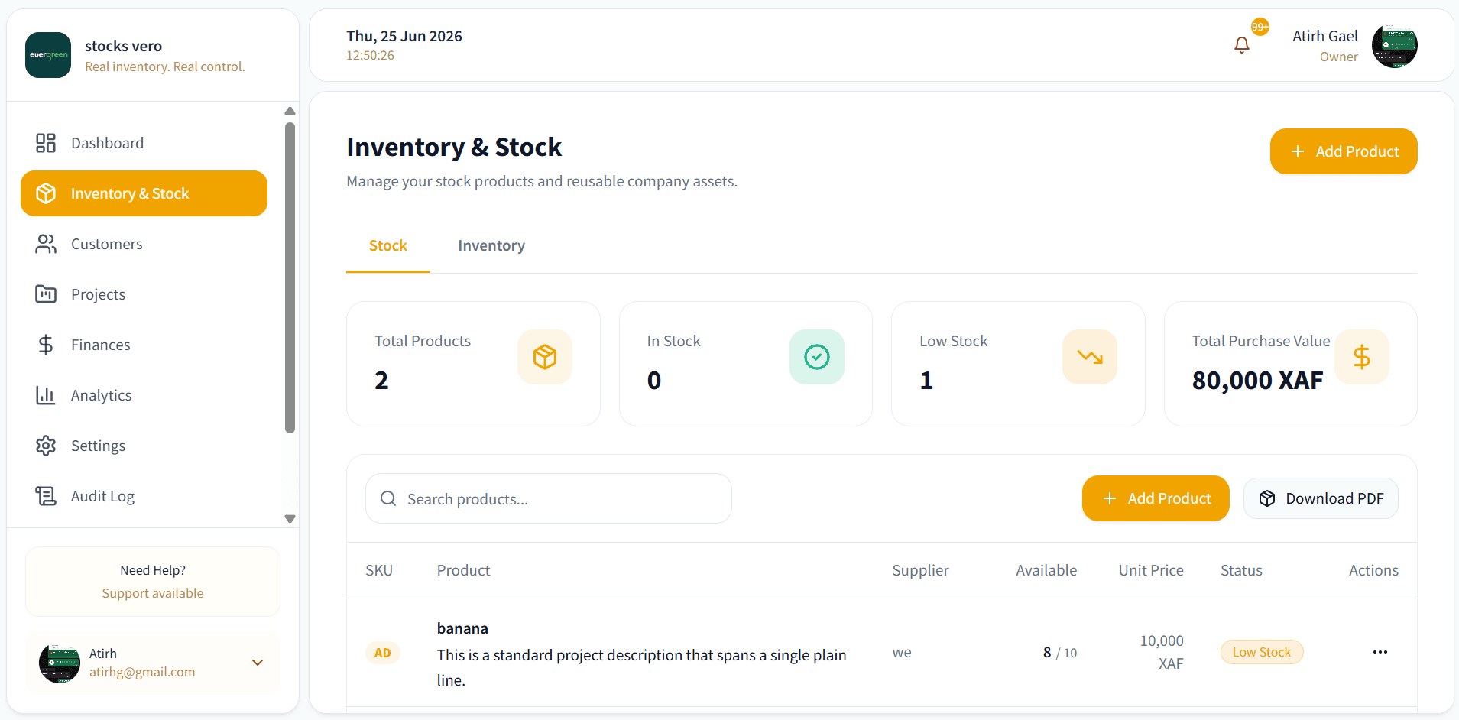
Task: Open the Dashboard menu item
Action: click(x=144, y=143)
